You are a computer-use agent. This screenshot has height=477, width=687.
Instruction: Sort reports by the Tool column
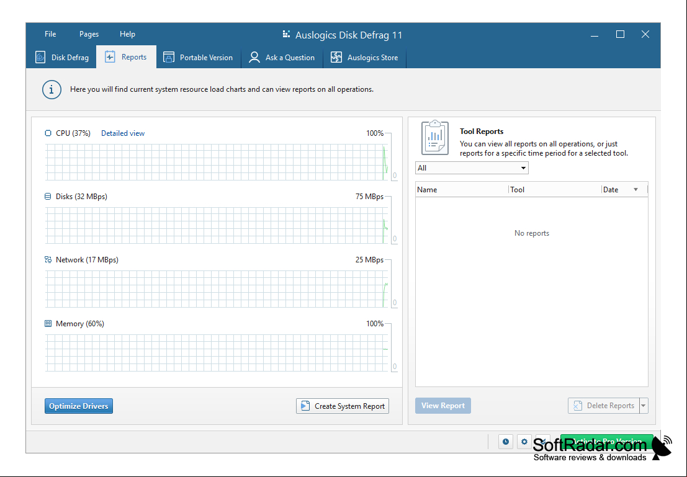(x=555, y=190)
